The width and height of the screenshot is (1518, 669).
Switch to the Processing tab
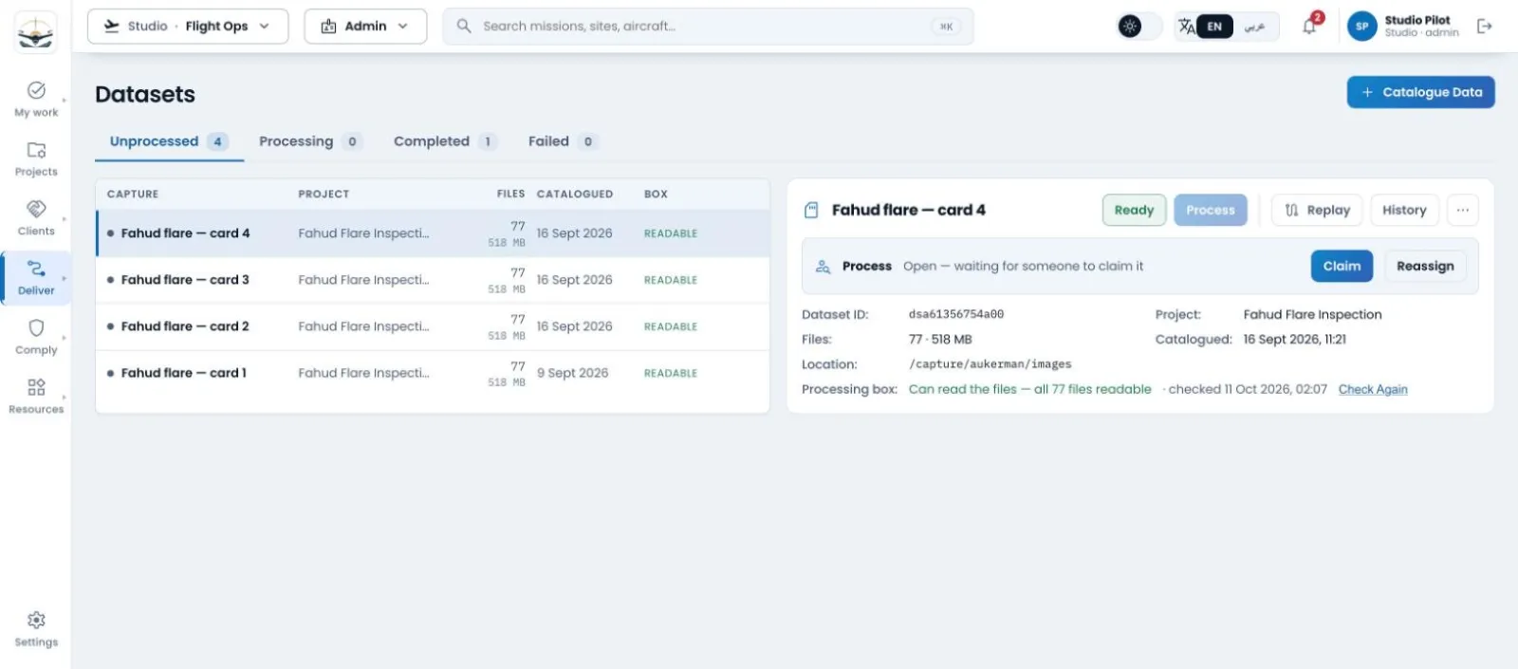point(310,141)
